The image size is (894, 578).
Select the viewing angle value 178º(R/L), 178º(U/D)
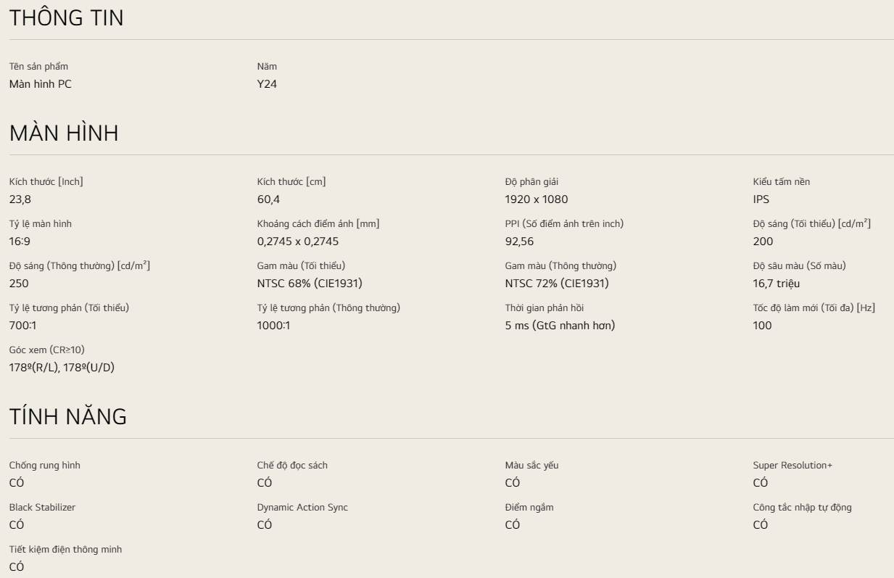click(62, 368)
